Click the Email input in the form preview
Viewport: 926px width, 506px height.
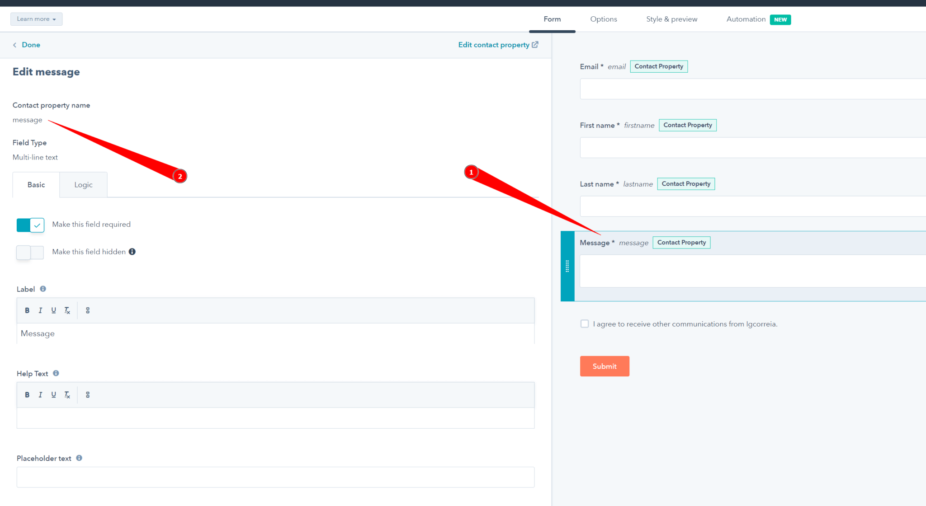753,89
